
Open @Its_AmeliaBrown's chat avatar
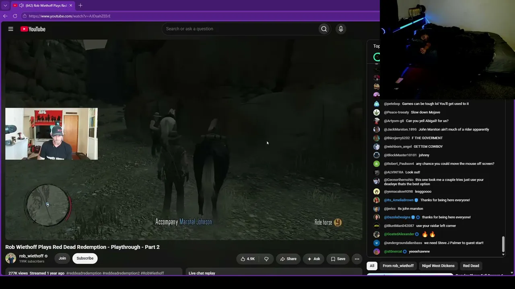point(377,200)
